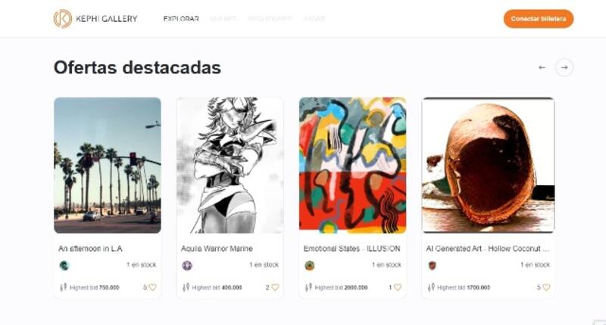Screen dimensions: 606x325
Task: Like Aquila Warrior Marine with heart icon
Action: (275, 287)
